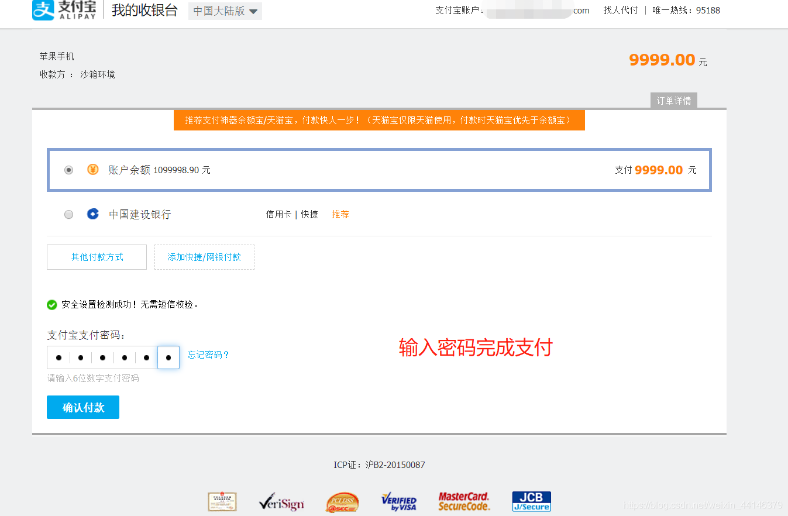The width and height of the screenshot is (788, 516).
Task: Click the Verified by VISA badge
Action: pyautogui.click(x=399, y=502)
